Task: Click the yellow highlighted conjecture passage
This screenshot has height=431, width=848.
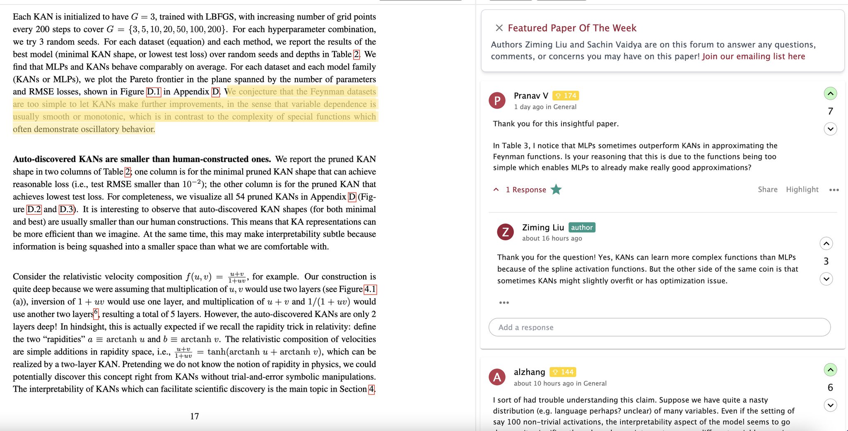Action: click(195, 110)
